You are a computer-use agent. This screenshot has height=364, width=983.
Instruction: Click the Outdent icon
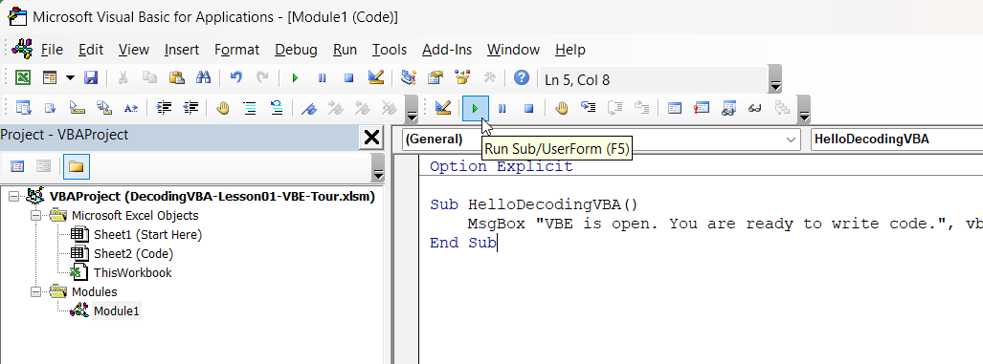(190, 108)
